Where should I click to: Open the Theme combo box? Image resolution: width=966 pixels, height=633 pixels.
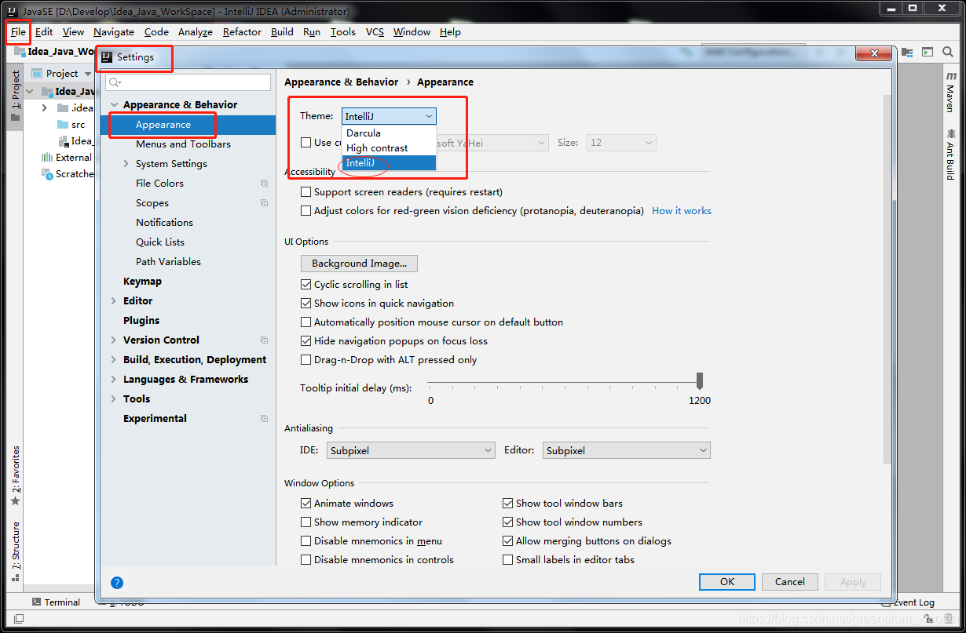389,116
